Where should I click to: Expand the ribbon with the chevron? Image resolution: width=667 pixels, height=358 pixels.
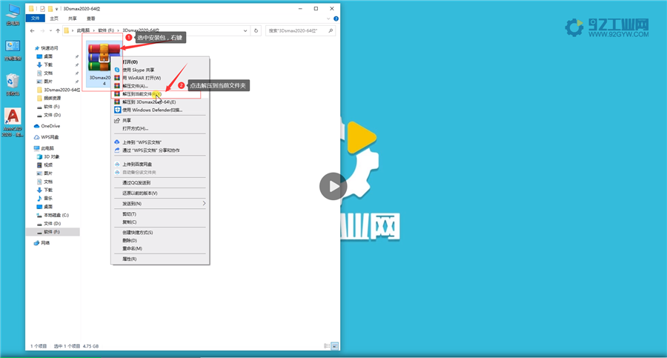(328, 19)
